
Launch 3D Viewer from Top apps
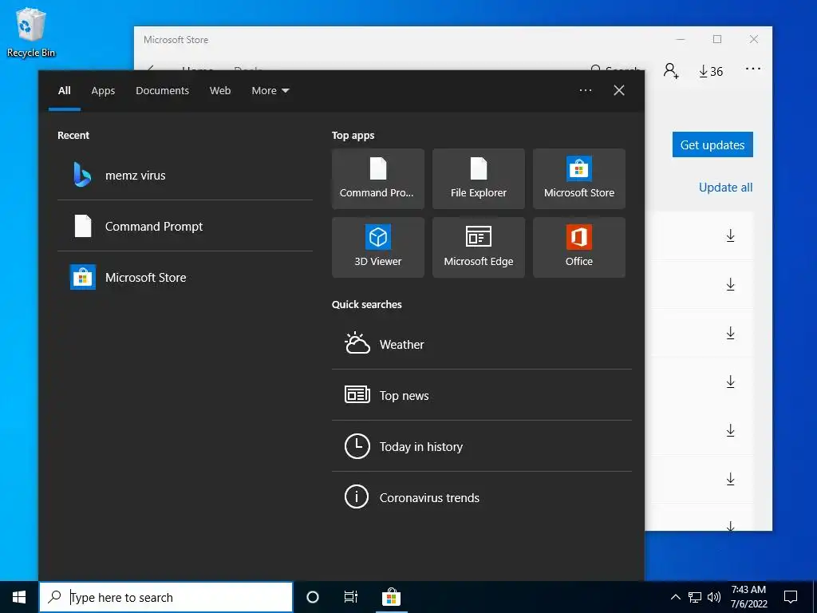[x=377, y=247]
